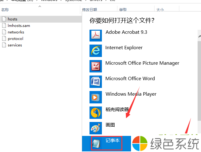Screen dimensions: 201x152
Task: Select the 稻壳阅读器 app icon
Action: (x=96, y=113)
